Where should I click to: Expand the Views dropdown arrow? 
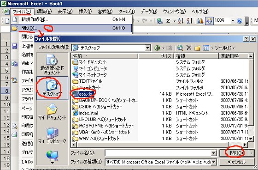coord(212,48)
